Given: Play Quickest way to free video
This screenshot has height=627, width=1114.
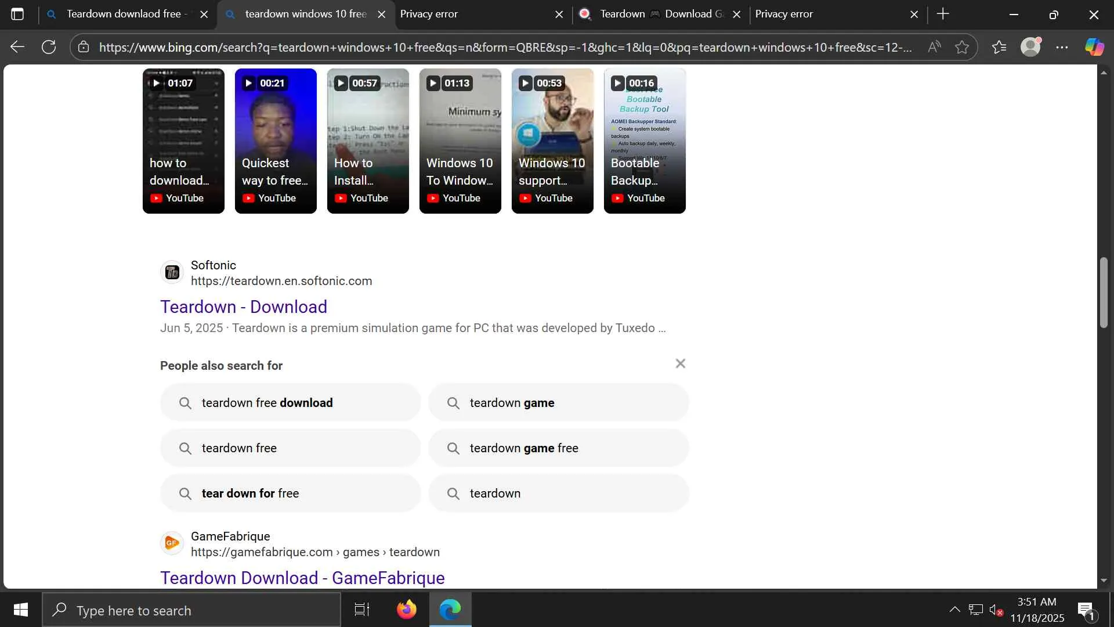Looking at the screenshot, I should coord(276,141).
